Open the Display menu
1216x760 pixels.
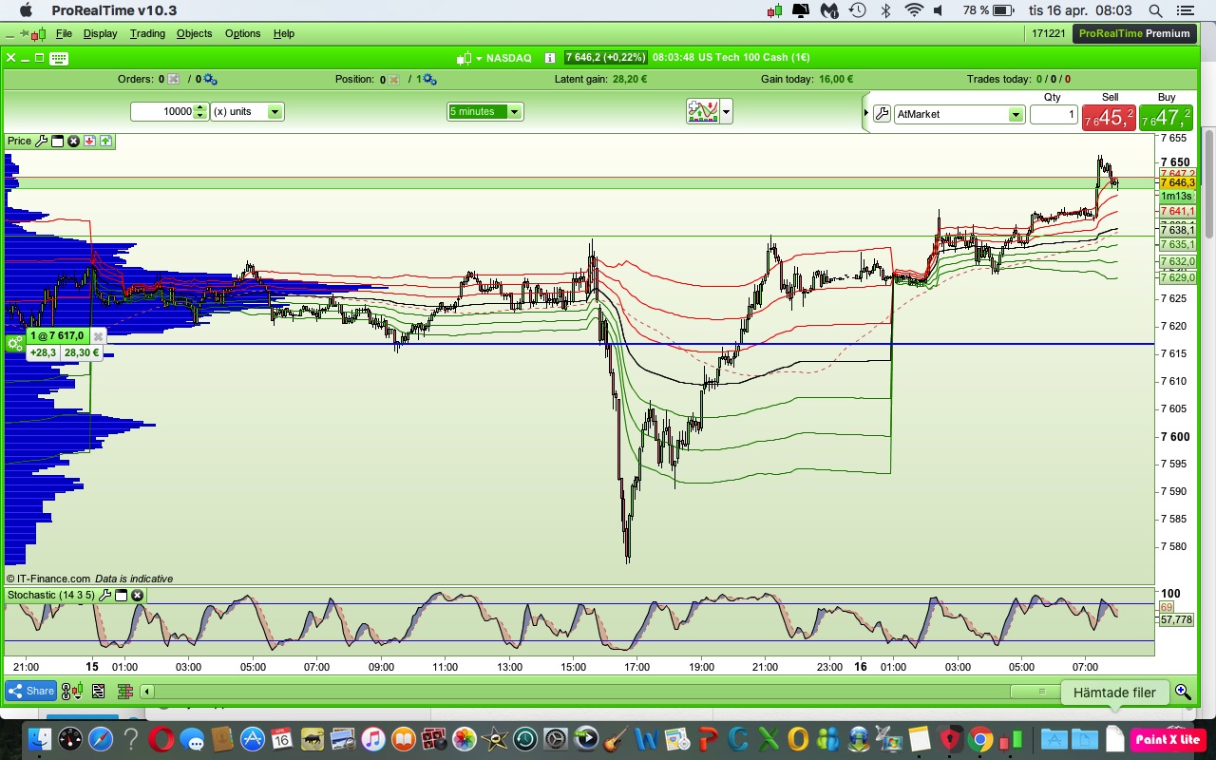[x=100, y=33]
